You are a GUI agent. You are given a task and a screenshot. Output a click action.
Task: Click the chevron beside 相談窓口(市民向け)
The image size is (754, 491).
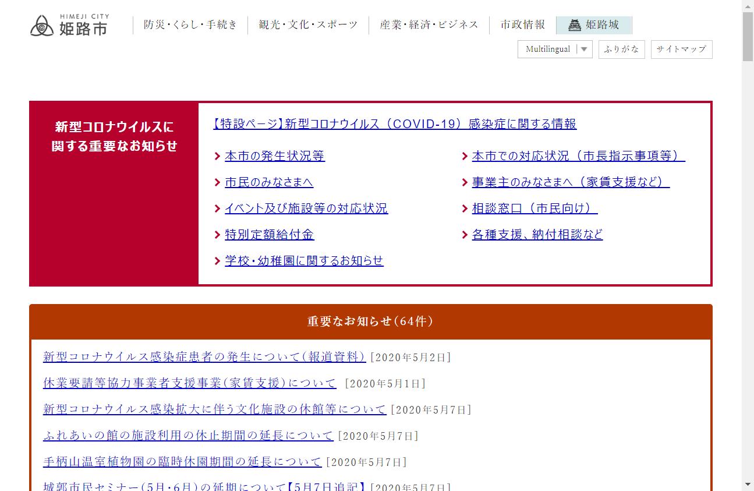point(465,209)
